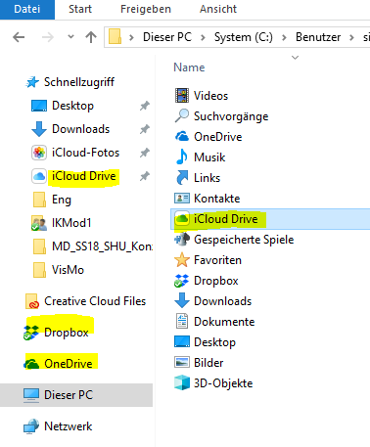
Task: Switch to the Start ribbon tab
Action: pyautogui.click(x=80, y=9)
